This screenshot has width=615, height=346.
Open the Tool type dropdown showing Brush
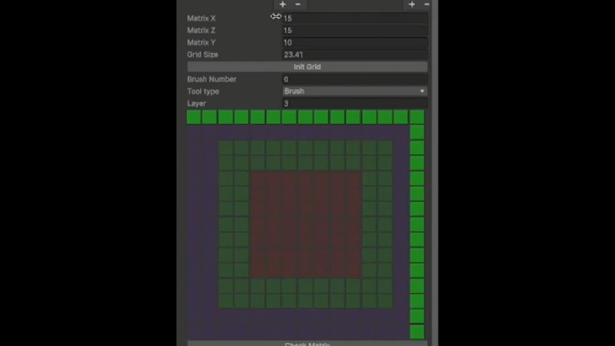355,91
